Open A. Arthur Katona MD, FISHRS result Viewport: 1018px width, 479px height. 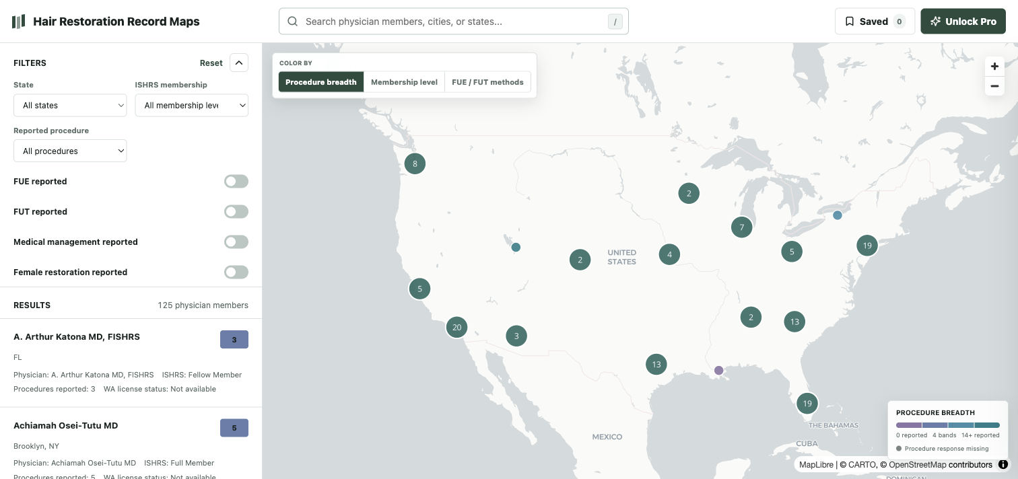click(131, 363)
